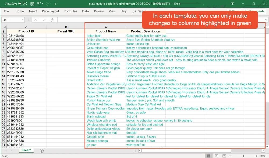
Task: Click vertical scrollbar up arrow
Action: pos(267,27)
